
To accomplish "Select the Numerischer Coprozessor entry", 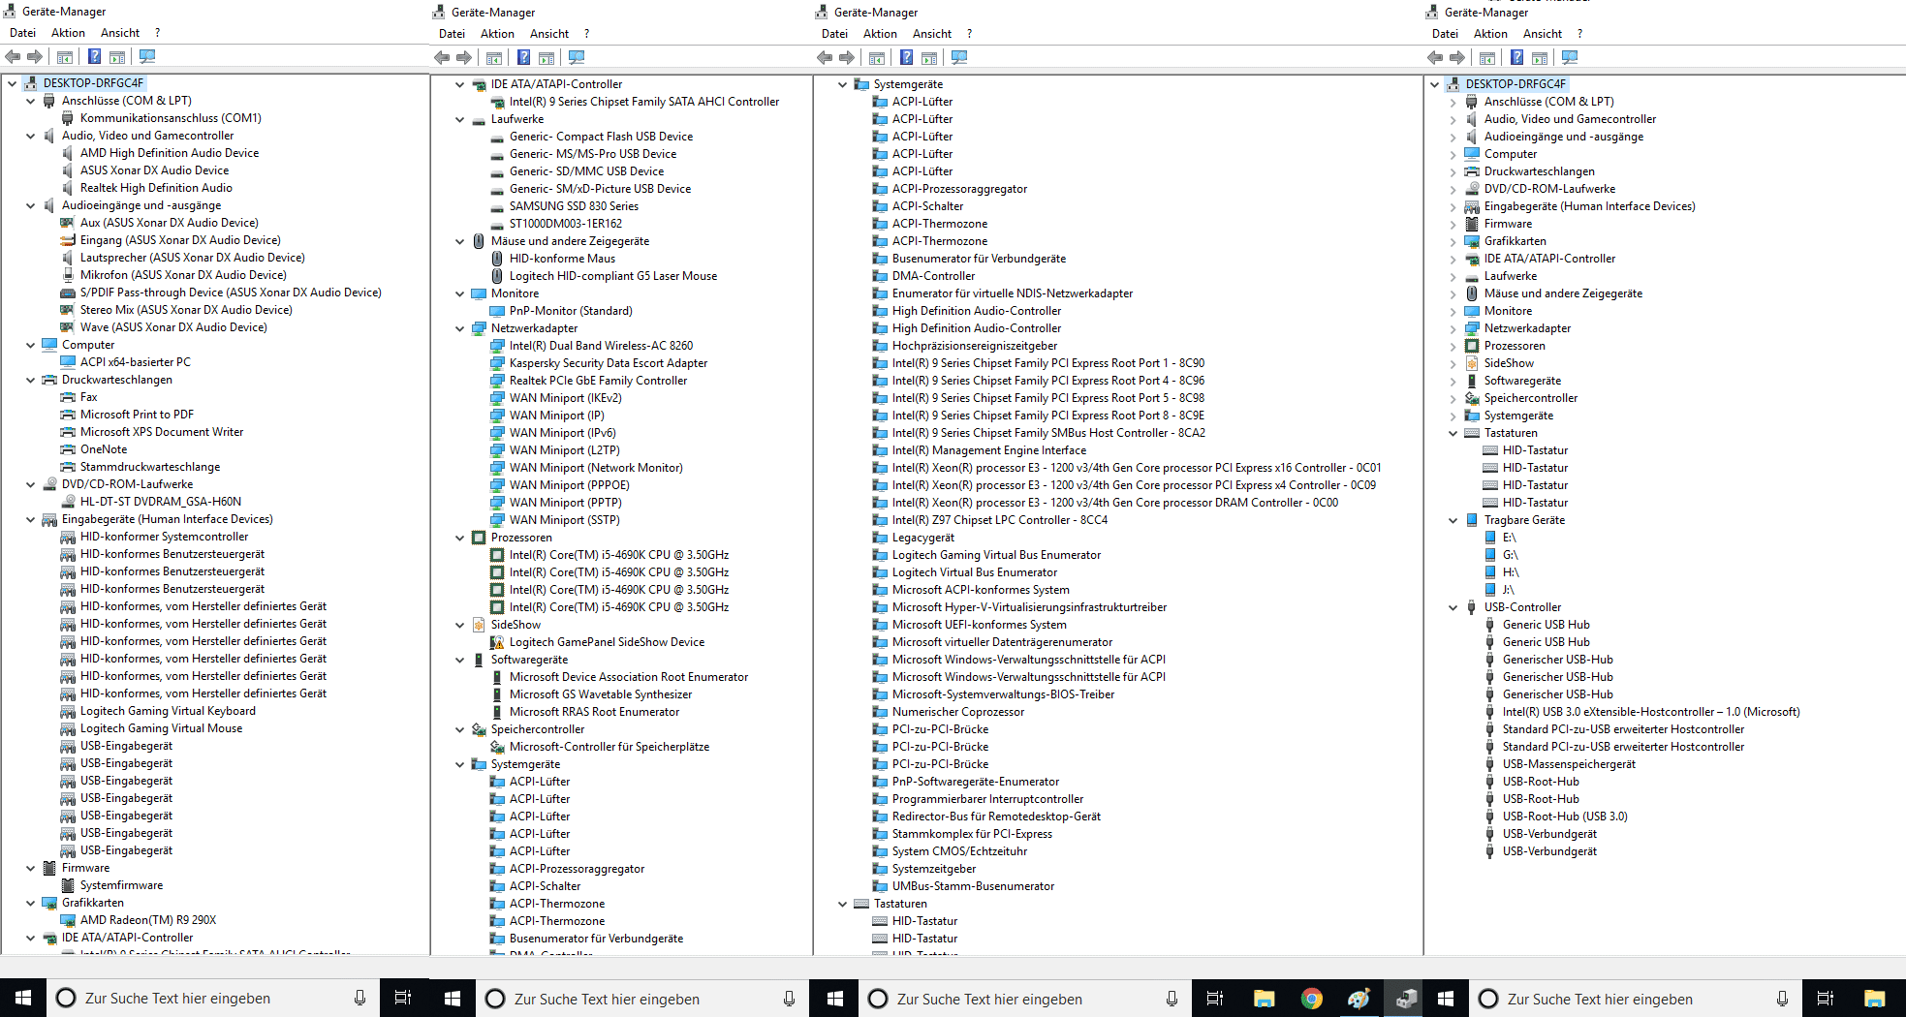I will (x=958, y=712).
